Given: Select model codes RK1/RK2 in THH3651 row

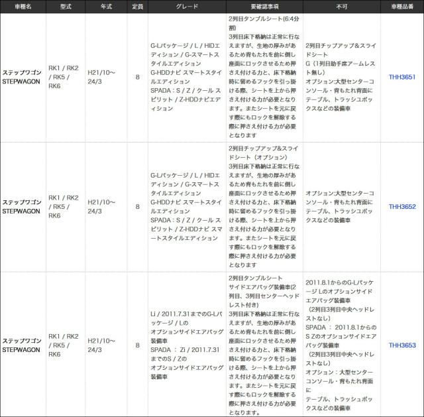Looking at the screenshot, I should (64, 77).
